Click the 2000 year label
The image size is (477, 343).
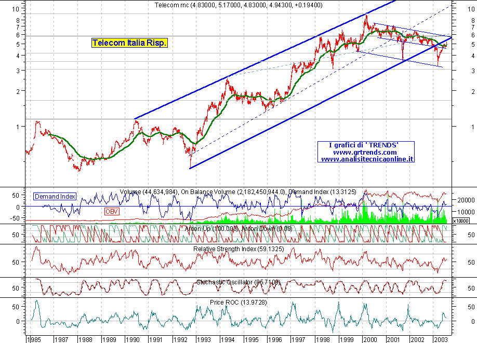tap(370, 340)
